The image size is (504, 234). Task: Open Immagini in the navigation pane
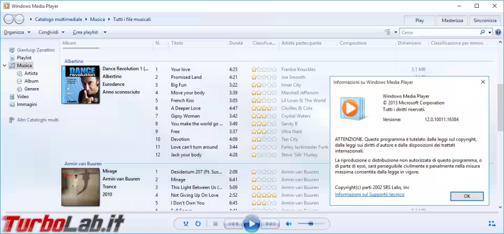click(x=23, y=104)
